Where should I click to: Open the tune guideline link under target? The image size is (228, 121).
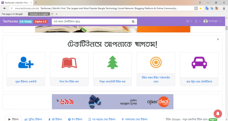(156, 80)
